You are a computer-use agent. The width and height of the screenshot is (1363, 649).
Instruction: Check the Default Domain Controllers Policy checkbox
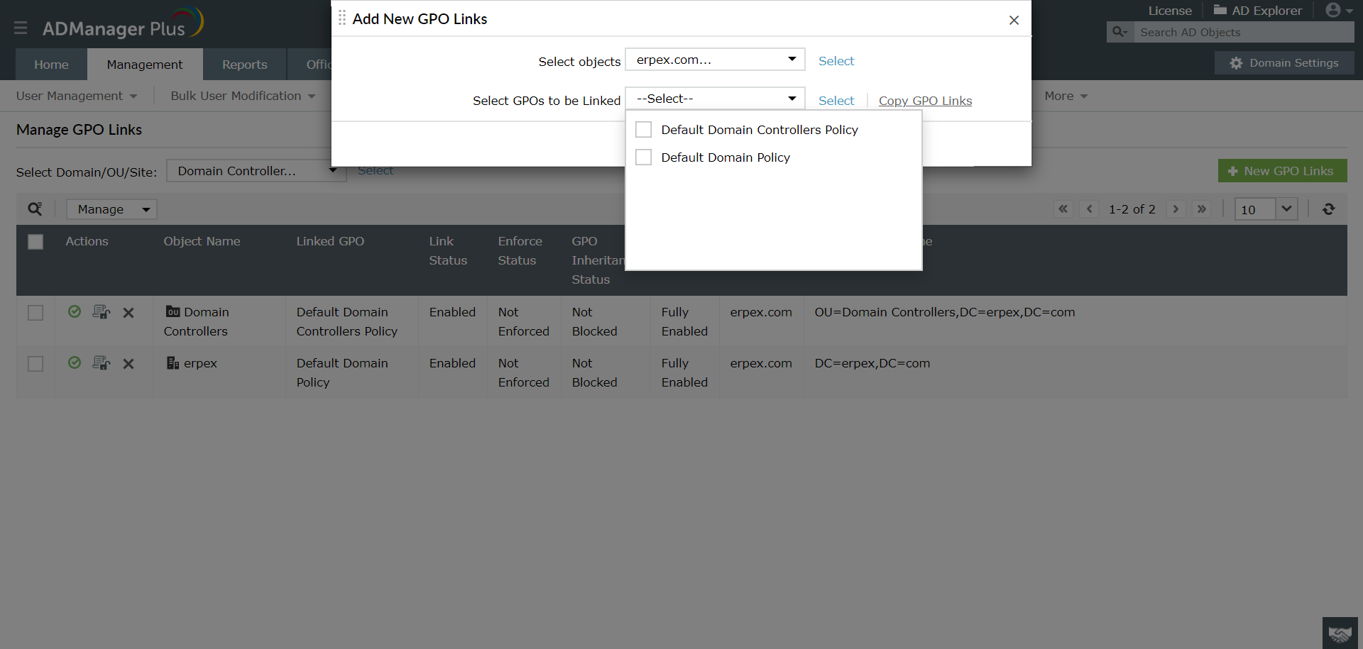tap(643, 129)
